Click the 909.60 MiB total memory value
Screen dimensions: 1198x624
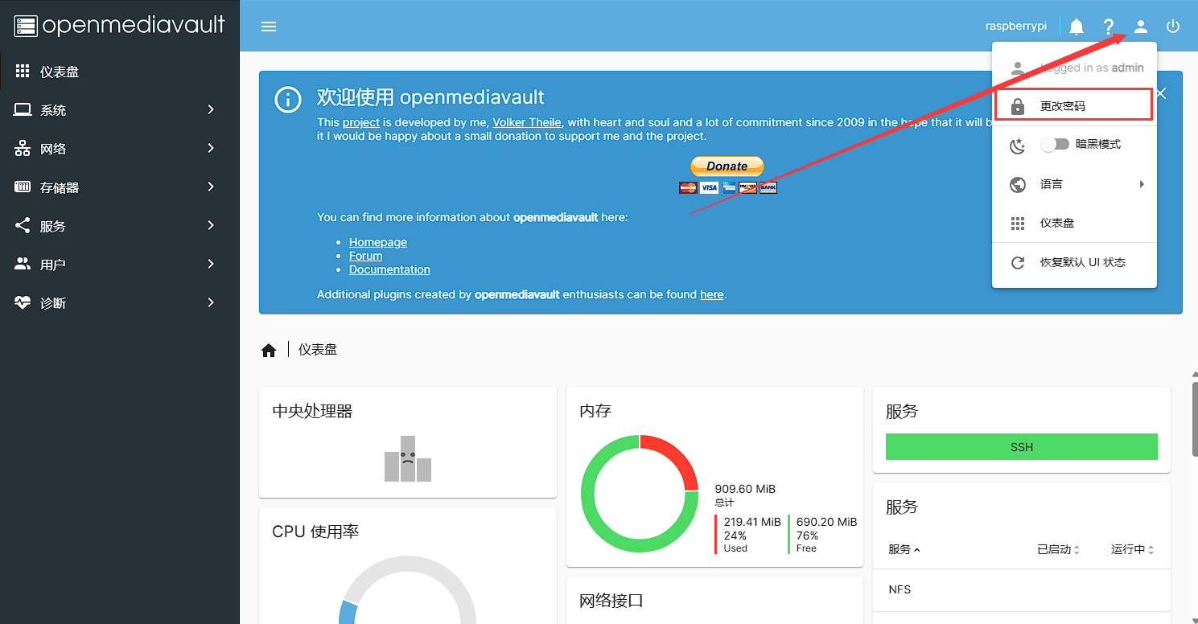click(x=745, y=489)
